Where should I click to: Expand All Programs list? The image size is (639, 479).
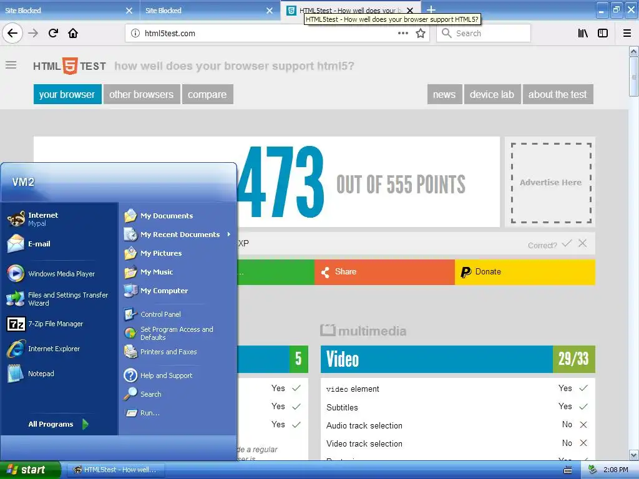click(x=58, y=424)
